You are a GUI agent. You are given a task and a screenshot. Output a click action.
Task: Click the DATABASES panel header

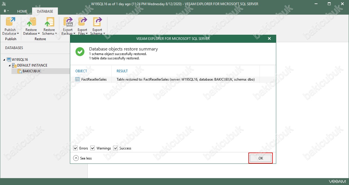[x=14, y=48]
